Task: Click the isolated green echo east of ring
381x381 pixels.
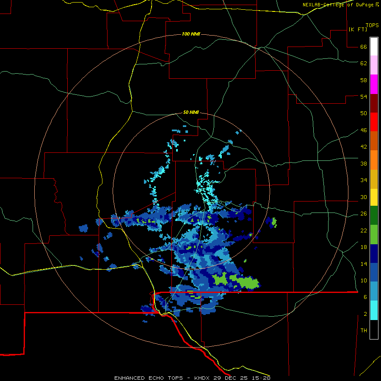Action: (274, 222)
